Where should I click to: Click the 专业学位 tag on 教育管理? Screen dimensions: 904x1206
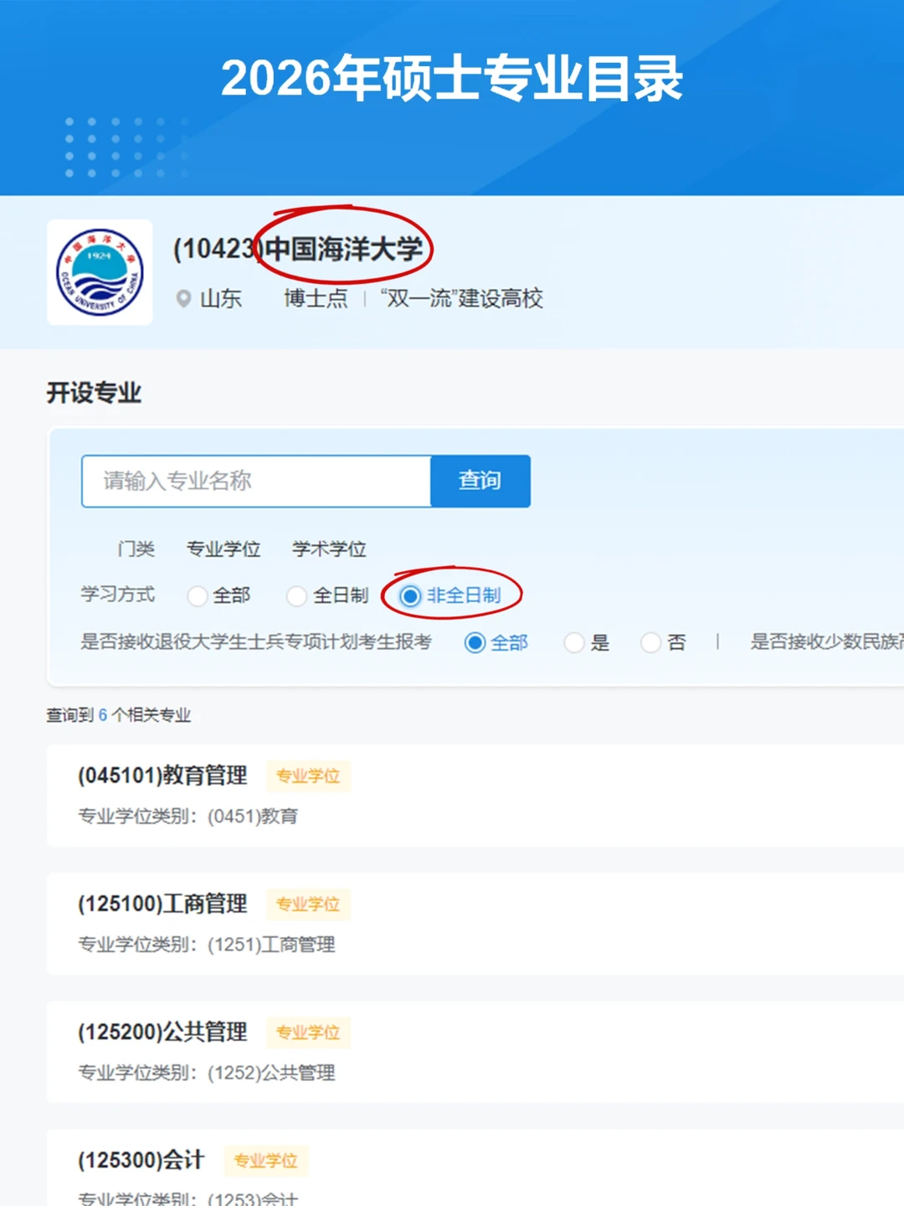308,776
